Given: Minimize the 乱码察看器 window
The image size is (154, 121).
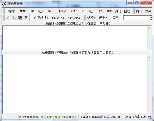Looking at the screenshot, I should [x=130, y=3].
